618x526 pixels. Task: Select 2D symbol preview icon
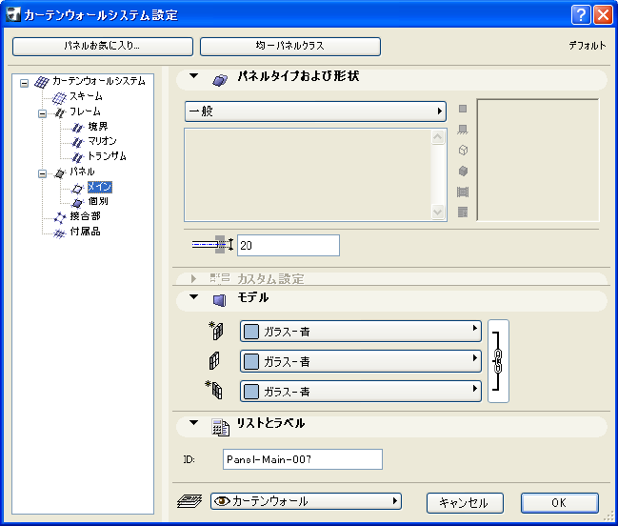463,109
